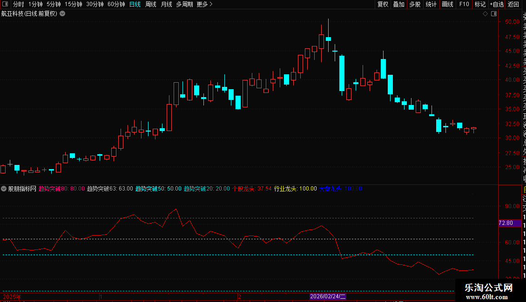Click the 标记 mark button
The image size is (526, 302).
tap(480, 4)
